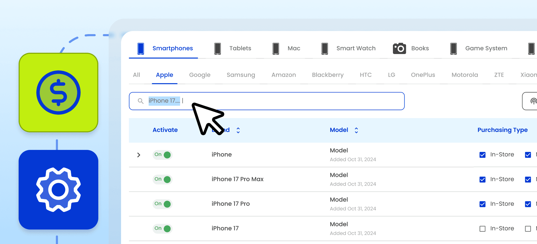Uncheck second checkbox for iPhone 17 Pro Max
This screenshot has height=244, width=537.
[528, 179]
